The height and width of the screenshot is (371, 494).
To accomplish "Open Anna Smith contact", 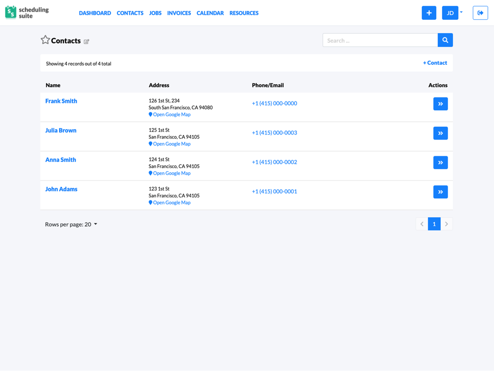I will tap(60, 160).
